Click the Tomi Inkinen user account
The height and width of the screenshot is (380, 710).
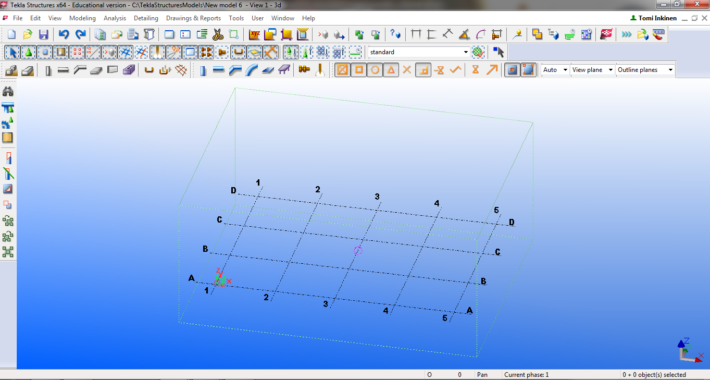click(x=653, y=18)
